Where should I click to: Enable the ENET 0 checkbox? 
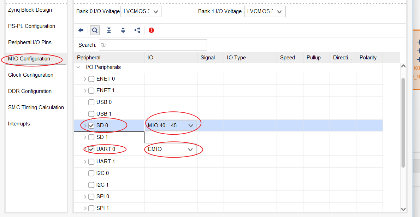click(91, 79)
